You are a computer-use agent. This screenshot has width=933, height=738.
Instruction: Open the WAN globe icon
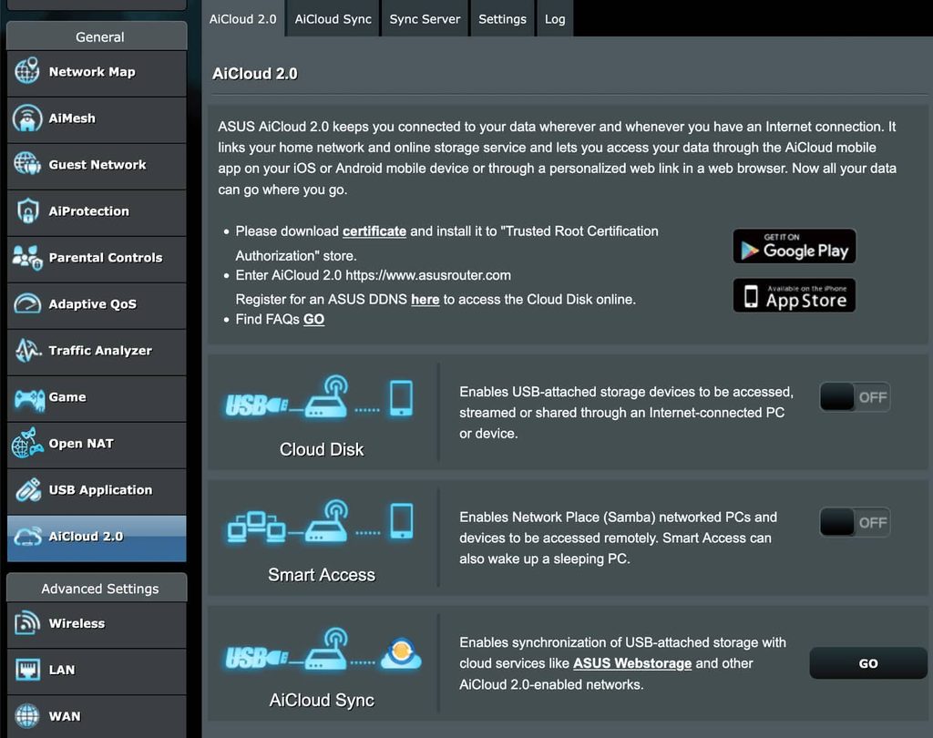click(x=27, y=716)
